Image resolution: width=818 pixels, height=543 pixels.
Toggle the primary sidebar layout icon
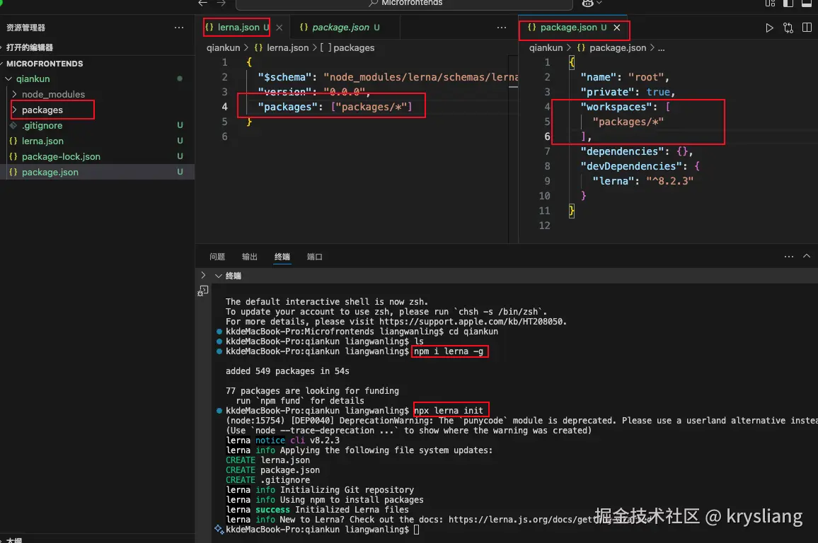click(x=788, y=3)
